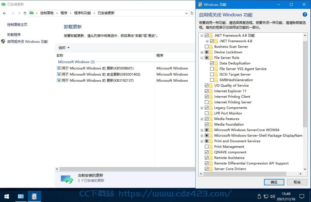Click the installed-updates icon in the details pane

coord(67,179)
